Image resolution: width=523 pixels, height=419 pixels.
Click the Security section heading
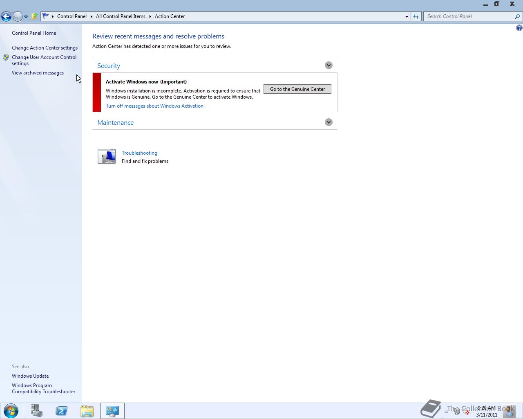[x=109, y=66]
